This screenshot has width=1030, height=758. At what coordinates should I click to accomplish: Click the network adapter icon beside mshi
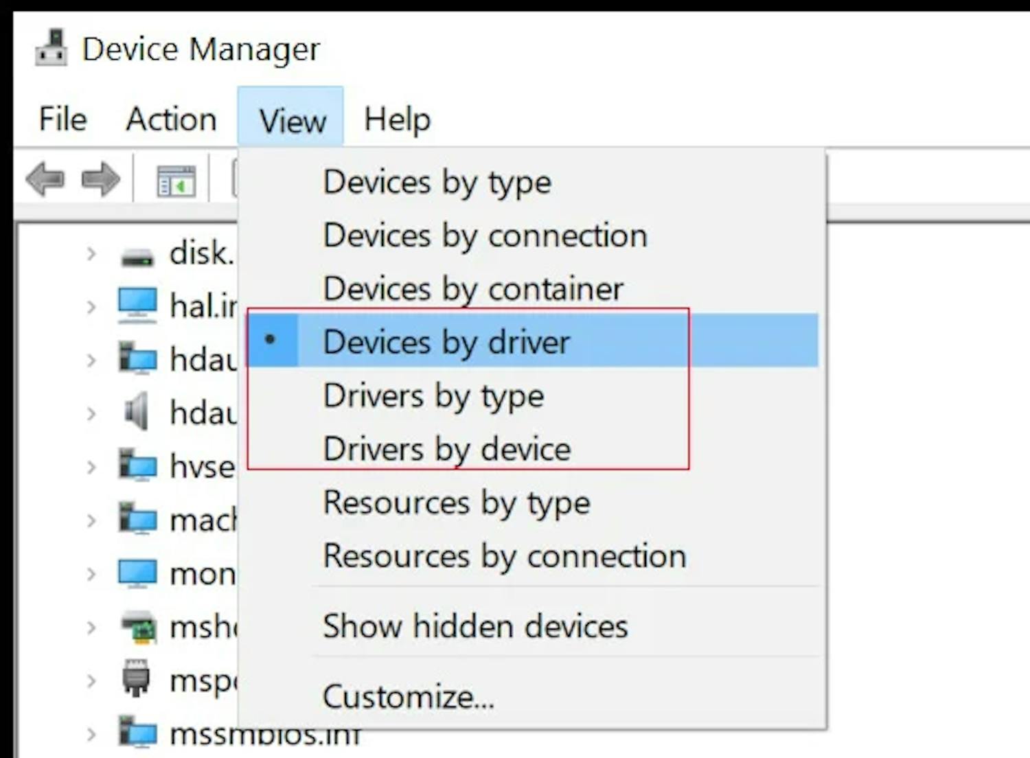click(137, 627)
